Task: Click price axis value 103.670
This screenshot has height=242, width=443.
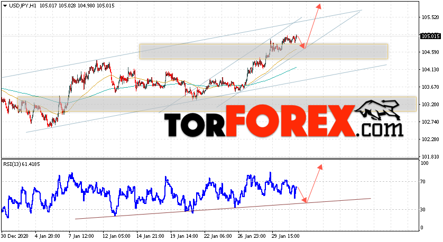Action: coord(430,87)
